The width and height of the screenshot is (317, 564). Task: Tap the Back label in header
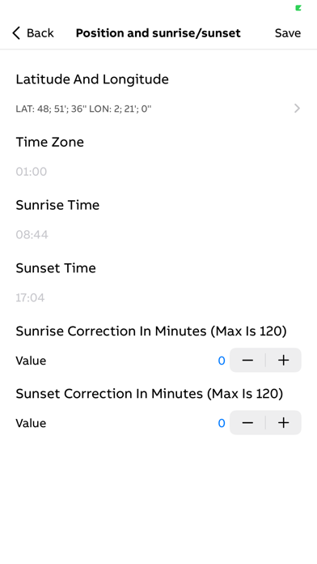pyautogui.click(x=40, y=33)
